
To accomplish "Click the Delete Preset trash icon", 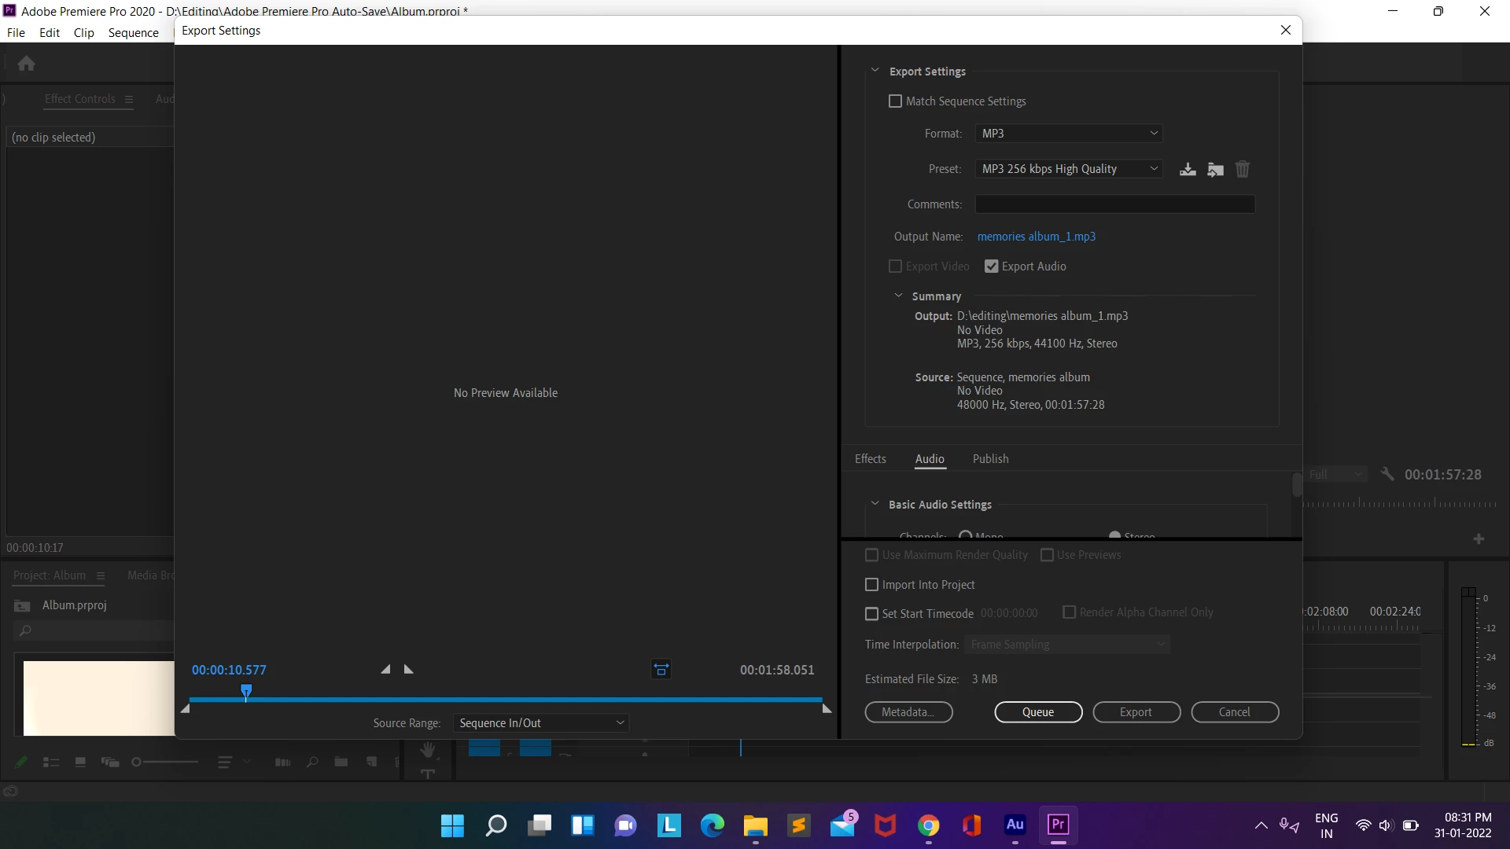I will pyautogui.click(x=1243, y=169).
